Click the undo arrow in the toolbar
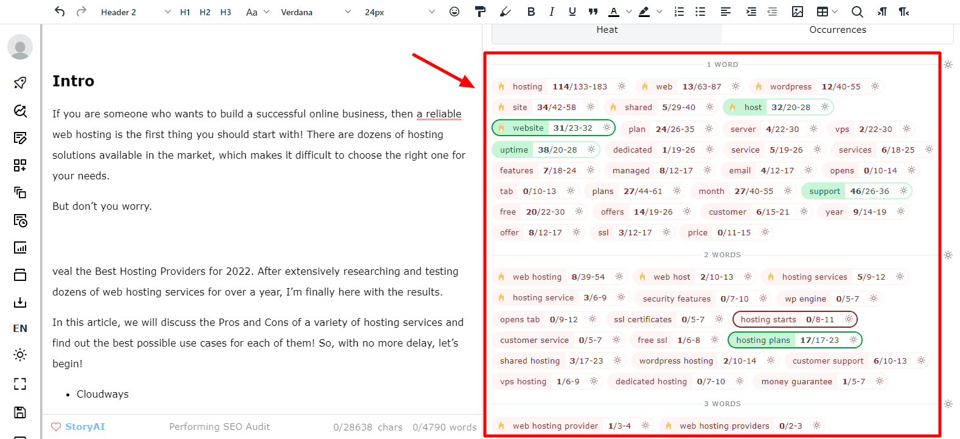This screenshot has width=960, height=439. point(59,12)
